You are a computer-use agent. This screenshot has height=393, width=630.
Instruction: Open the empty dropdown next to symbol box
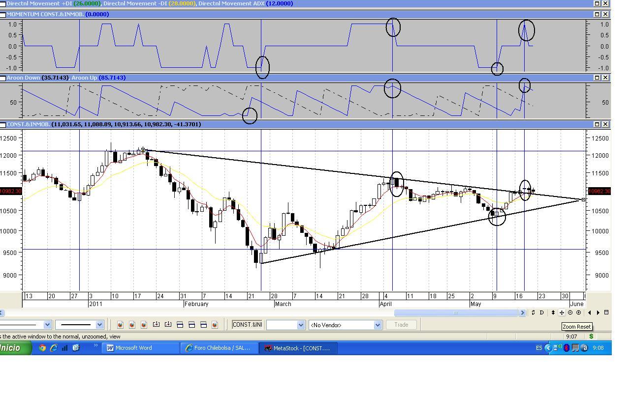pos(300,325)
